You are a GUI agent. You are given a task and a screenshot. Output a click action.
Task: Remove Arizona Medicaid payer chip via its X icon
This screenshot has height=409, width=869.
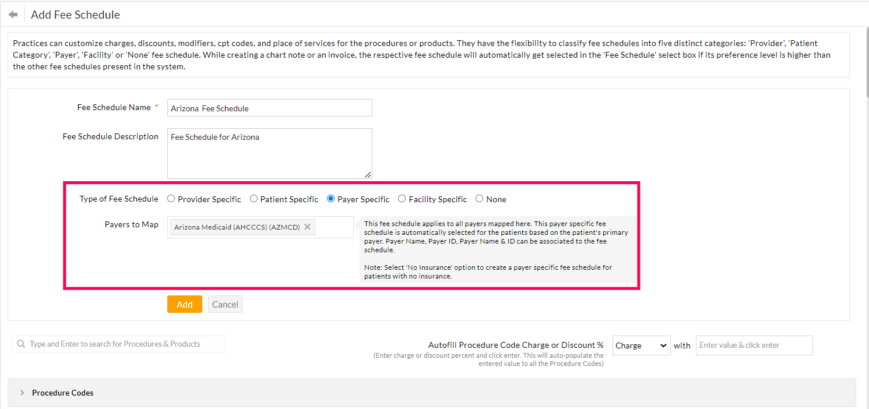307,227
